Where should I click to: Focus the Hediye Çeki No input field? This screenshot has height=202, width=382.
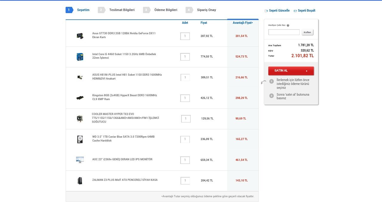click(284, 32)
